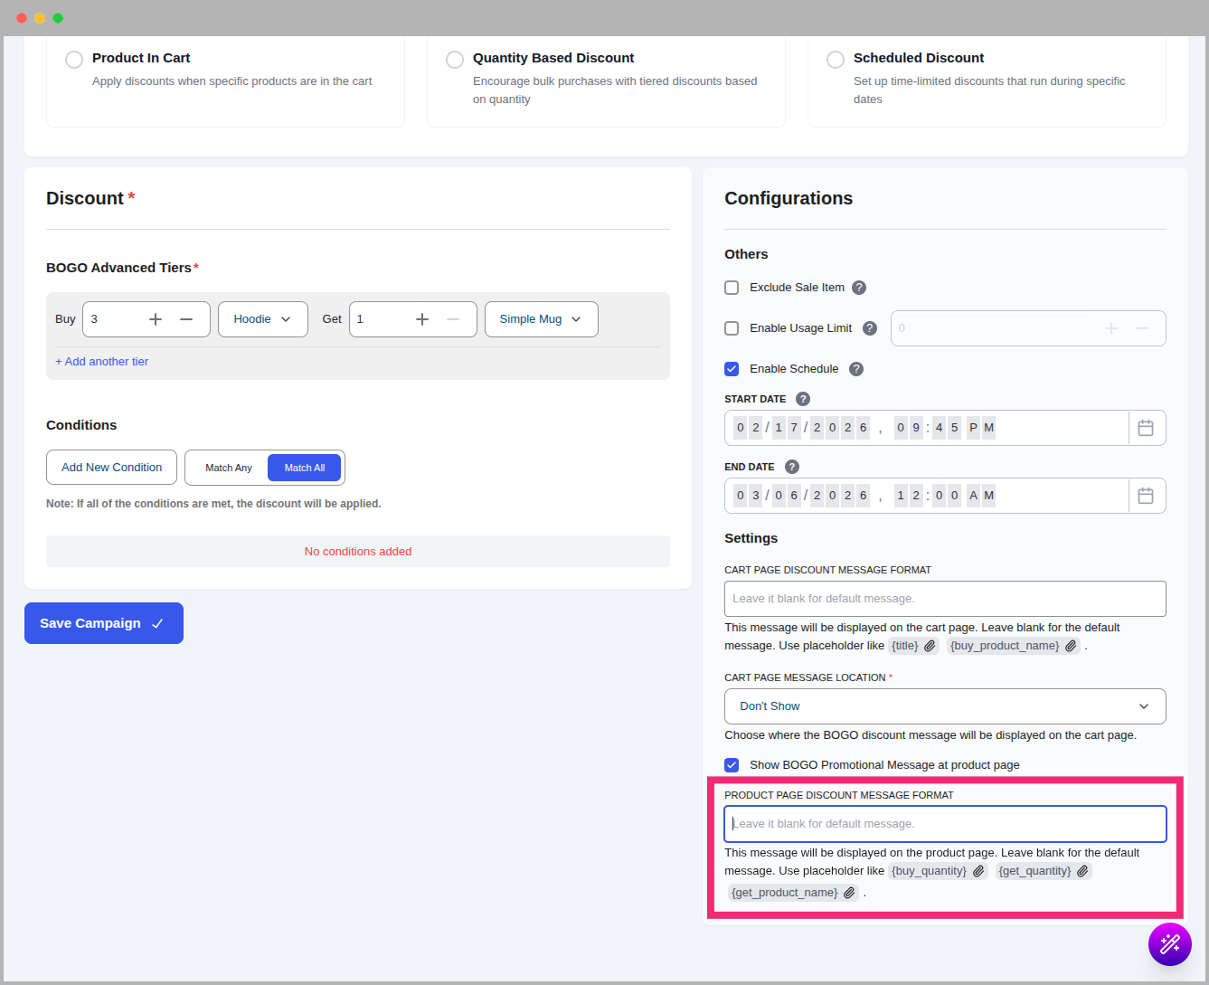Switch conditions to Match Any
Viewport: 1209px width, 985px height.
227,467
